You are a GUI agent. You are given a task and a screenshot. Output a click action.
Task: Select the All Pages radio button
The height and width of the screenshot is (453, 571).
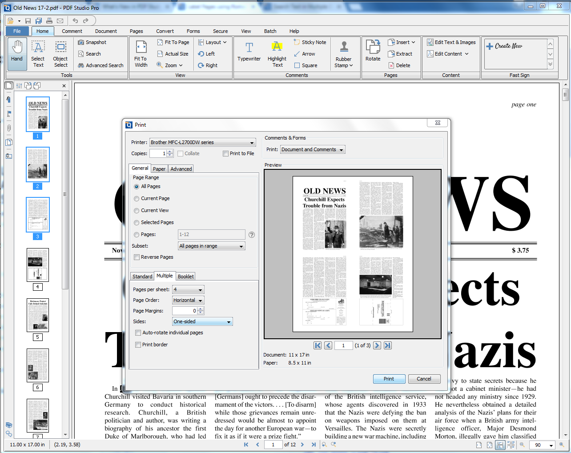point(137,187)
